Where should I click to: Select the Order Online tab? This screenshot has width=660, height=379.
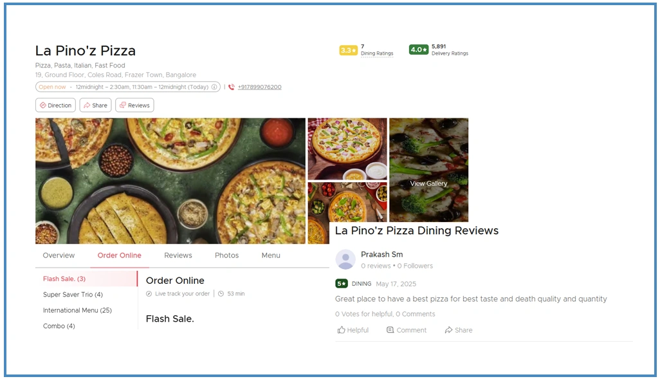click(x=120, y=255)
